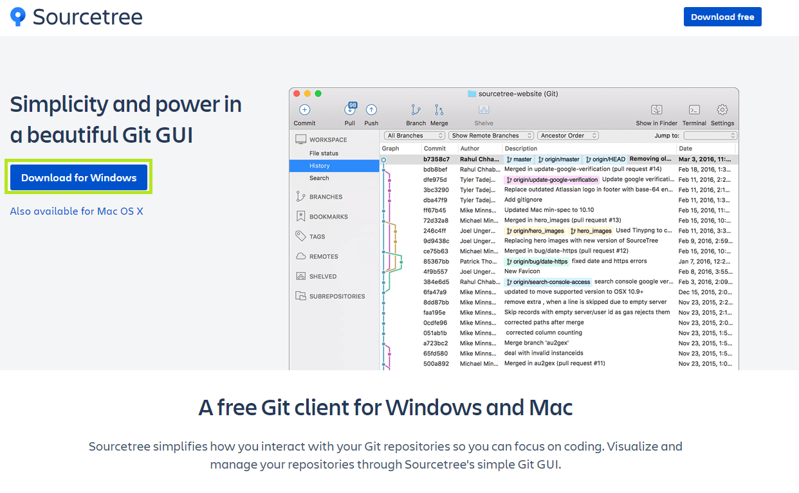
Task: Click the Tags sidebar icon
Action: pos(300,237)
